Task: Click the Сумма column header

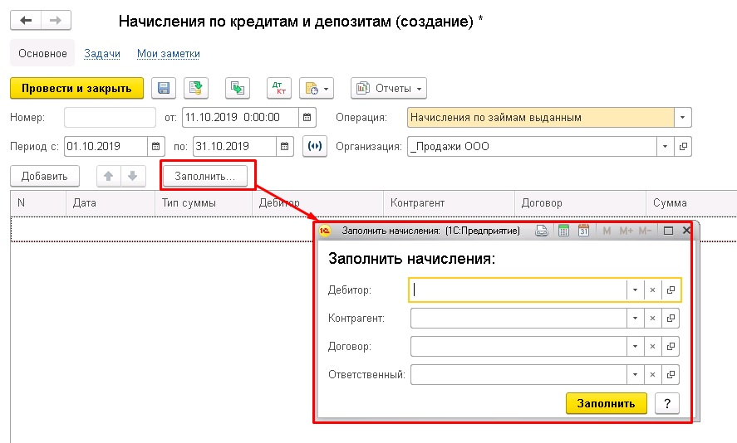Action: click(691, 203)
